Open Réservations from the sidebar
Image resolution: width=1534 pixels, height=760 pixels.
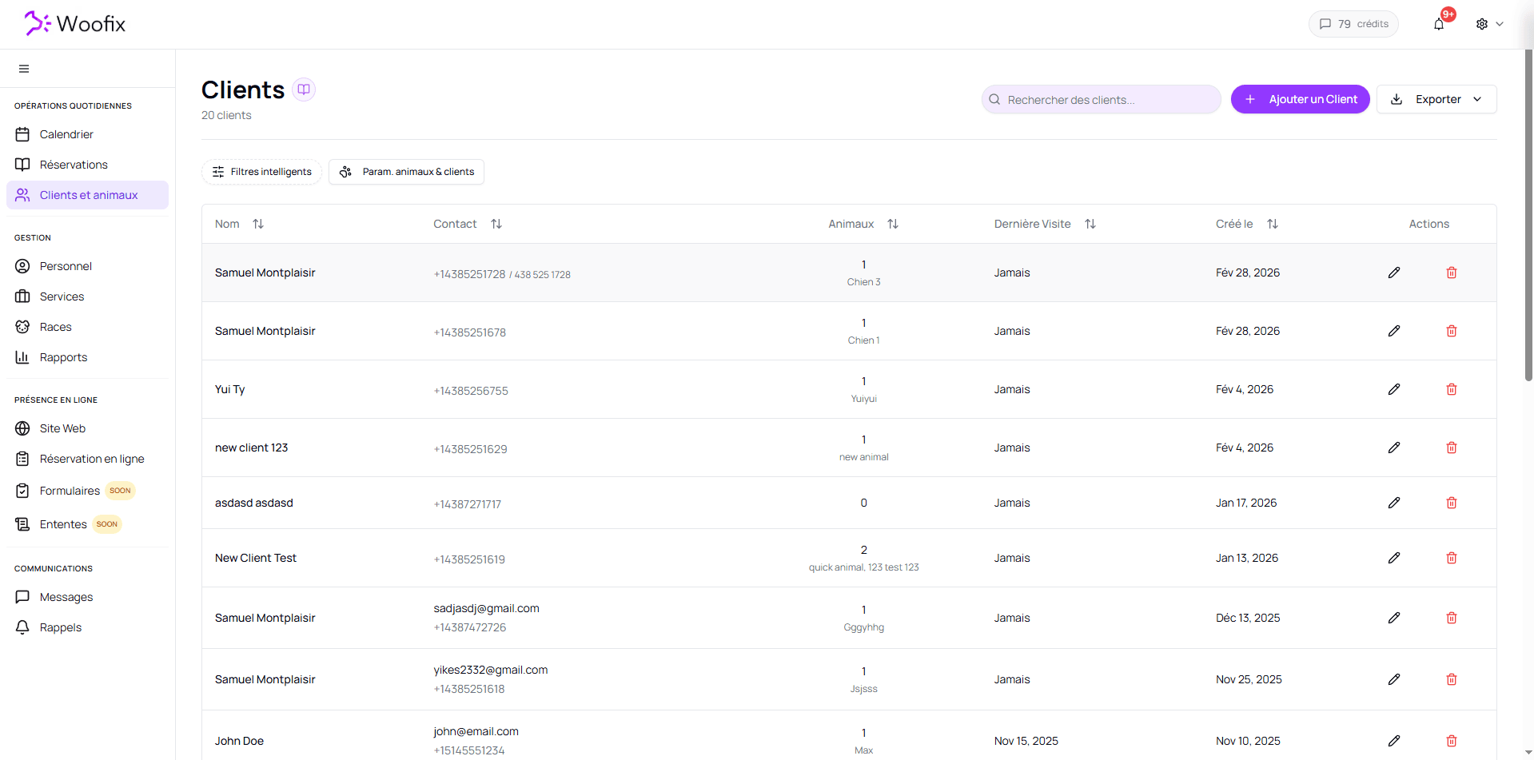pos(74,165)
